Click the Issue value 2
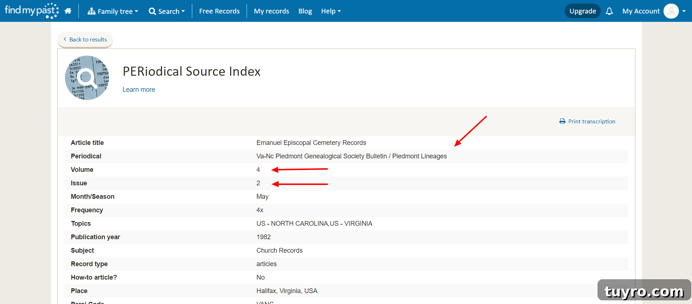 tap(258, 183)
